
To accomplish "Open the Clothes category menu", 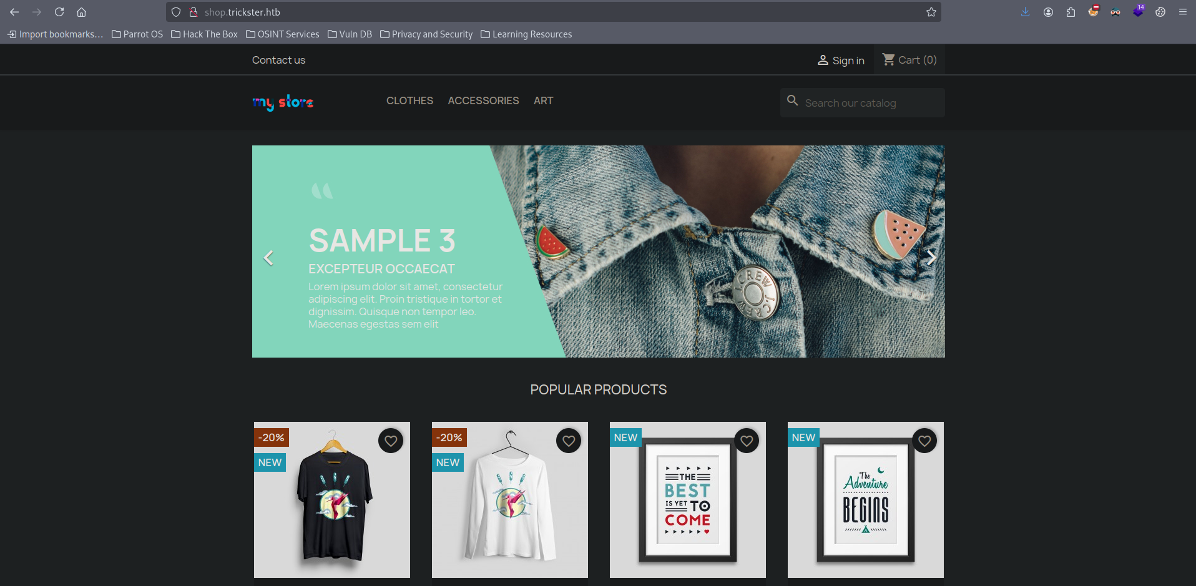I will tap(409, 100).
